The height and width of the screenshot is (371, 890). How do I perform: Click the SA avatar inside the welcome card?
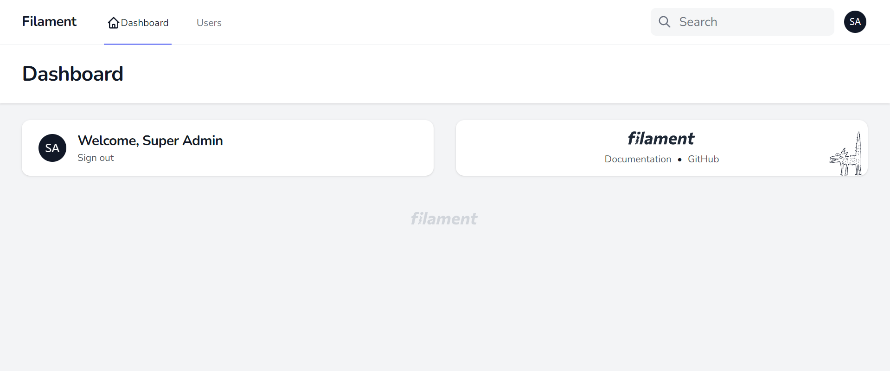tap(52, 147)
